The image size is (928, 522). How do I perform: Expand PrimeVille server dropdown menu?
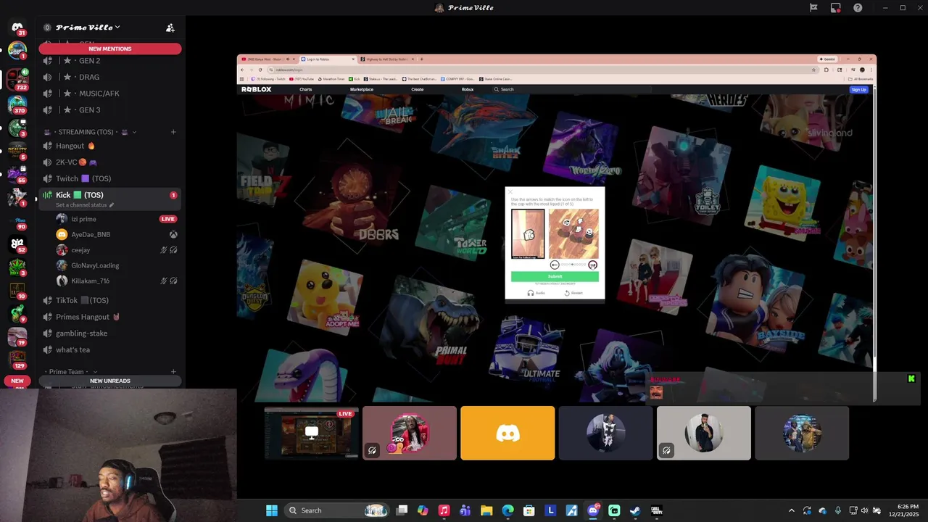[x=117, y=28]
